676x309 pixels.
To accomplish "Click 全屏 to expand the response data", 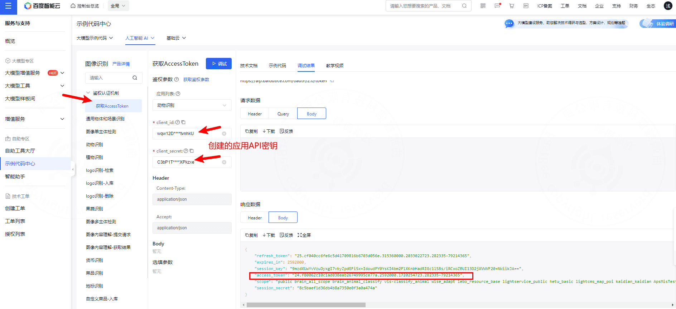I will (x=304, y=235).
